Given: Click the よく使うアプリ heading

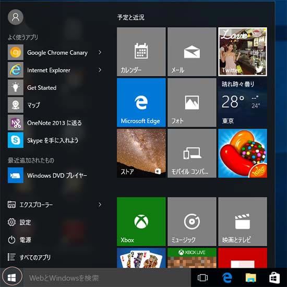Looking at the screenshot, I should pos(23,37).
